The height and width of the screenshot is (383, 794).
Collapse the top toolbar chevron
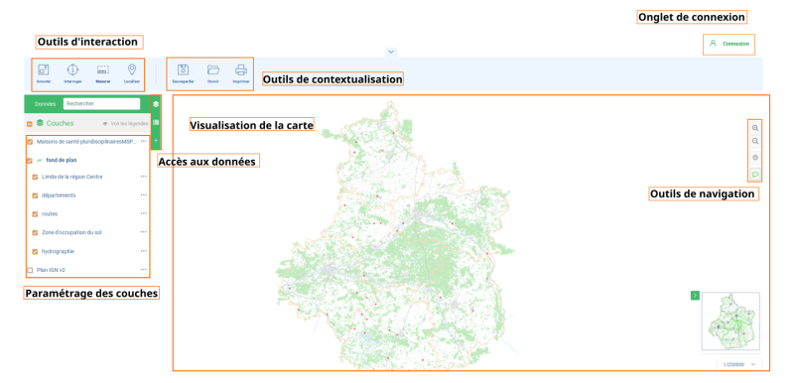point(391,52)
